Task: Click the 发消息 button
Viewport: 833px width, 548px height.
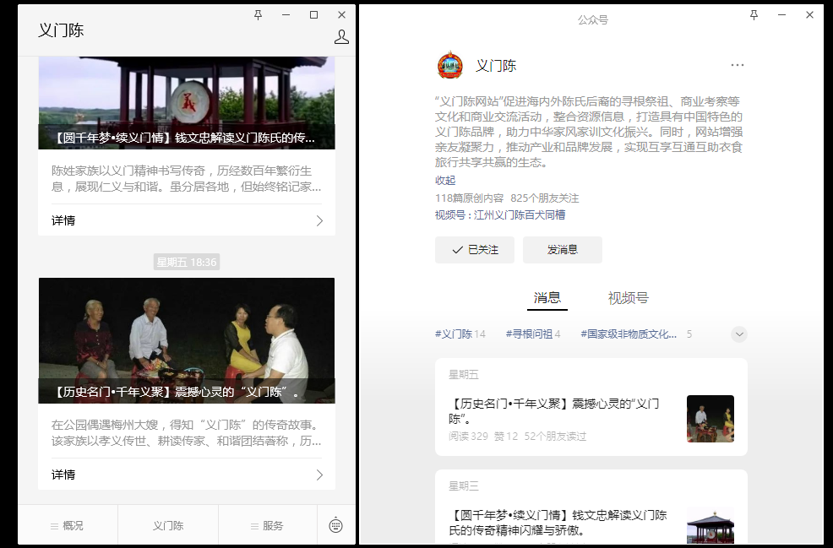Action: (x=562, y=250)
